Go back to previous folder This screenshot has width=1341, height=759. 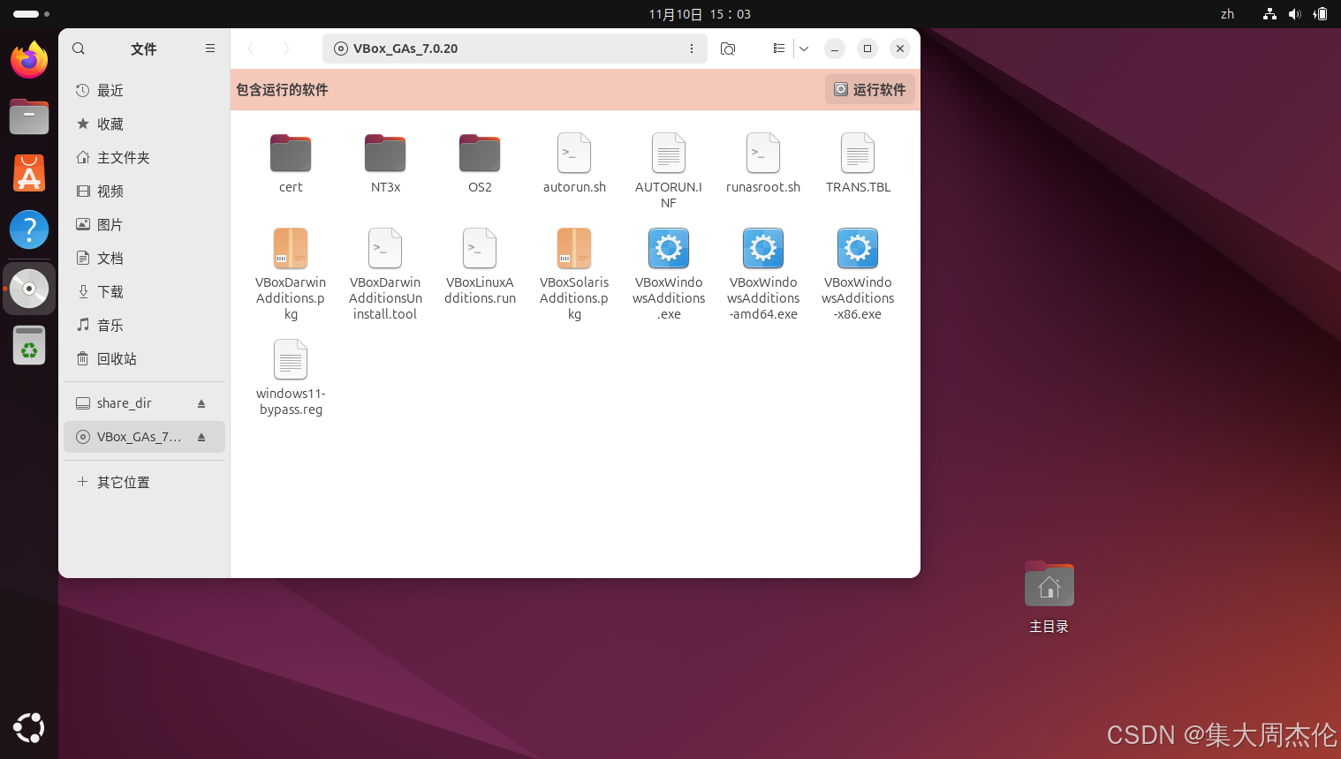[251, 49]
